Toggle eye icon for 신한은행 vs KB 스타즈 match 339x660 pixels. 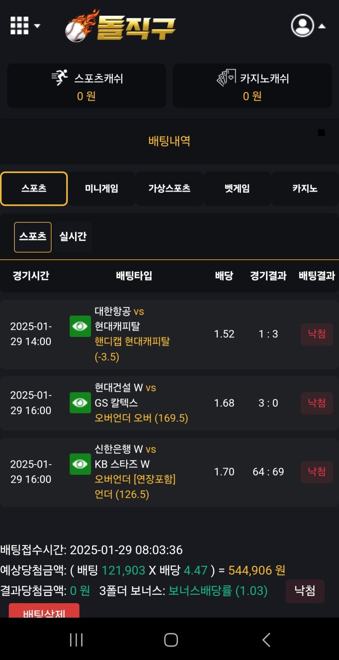80,464
